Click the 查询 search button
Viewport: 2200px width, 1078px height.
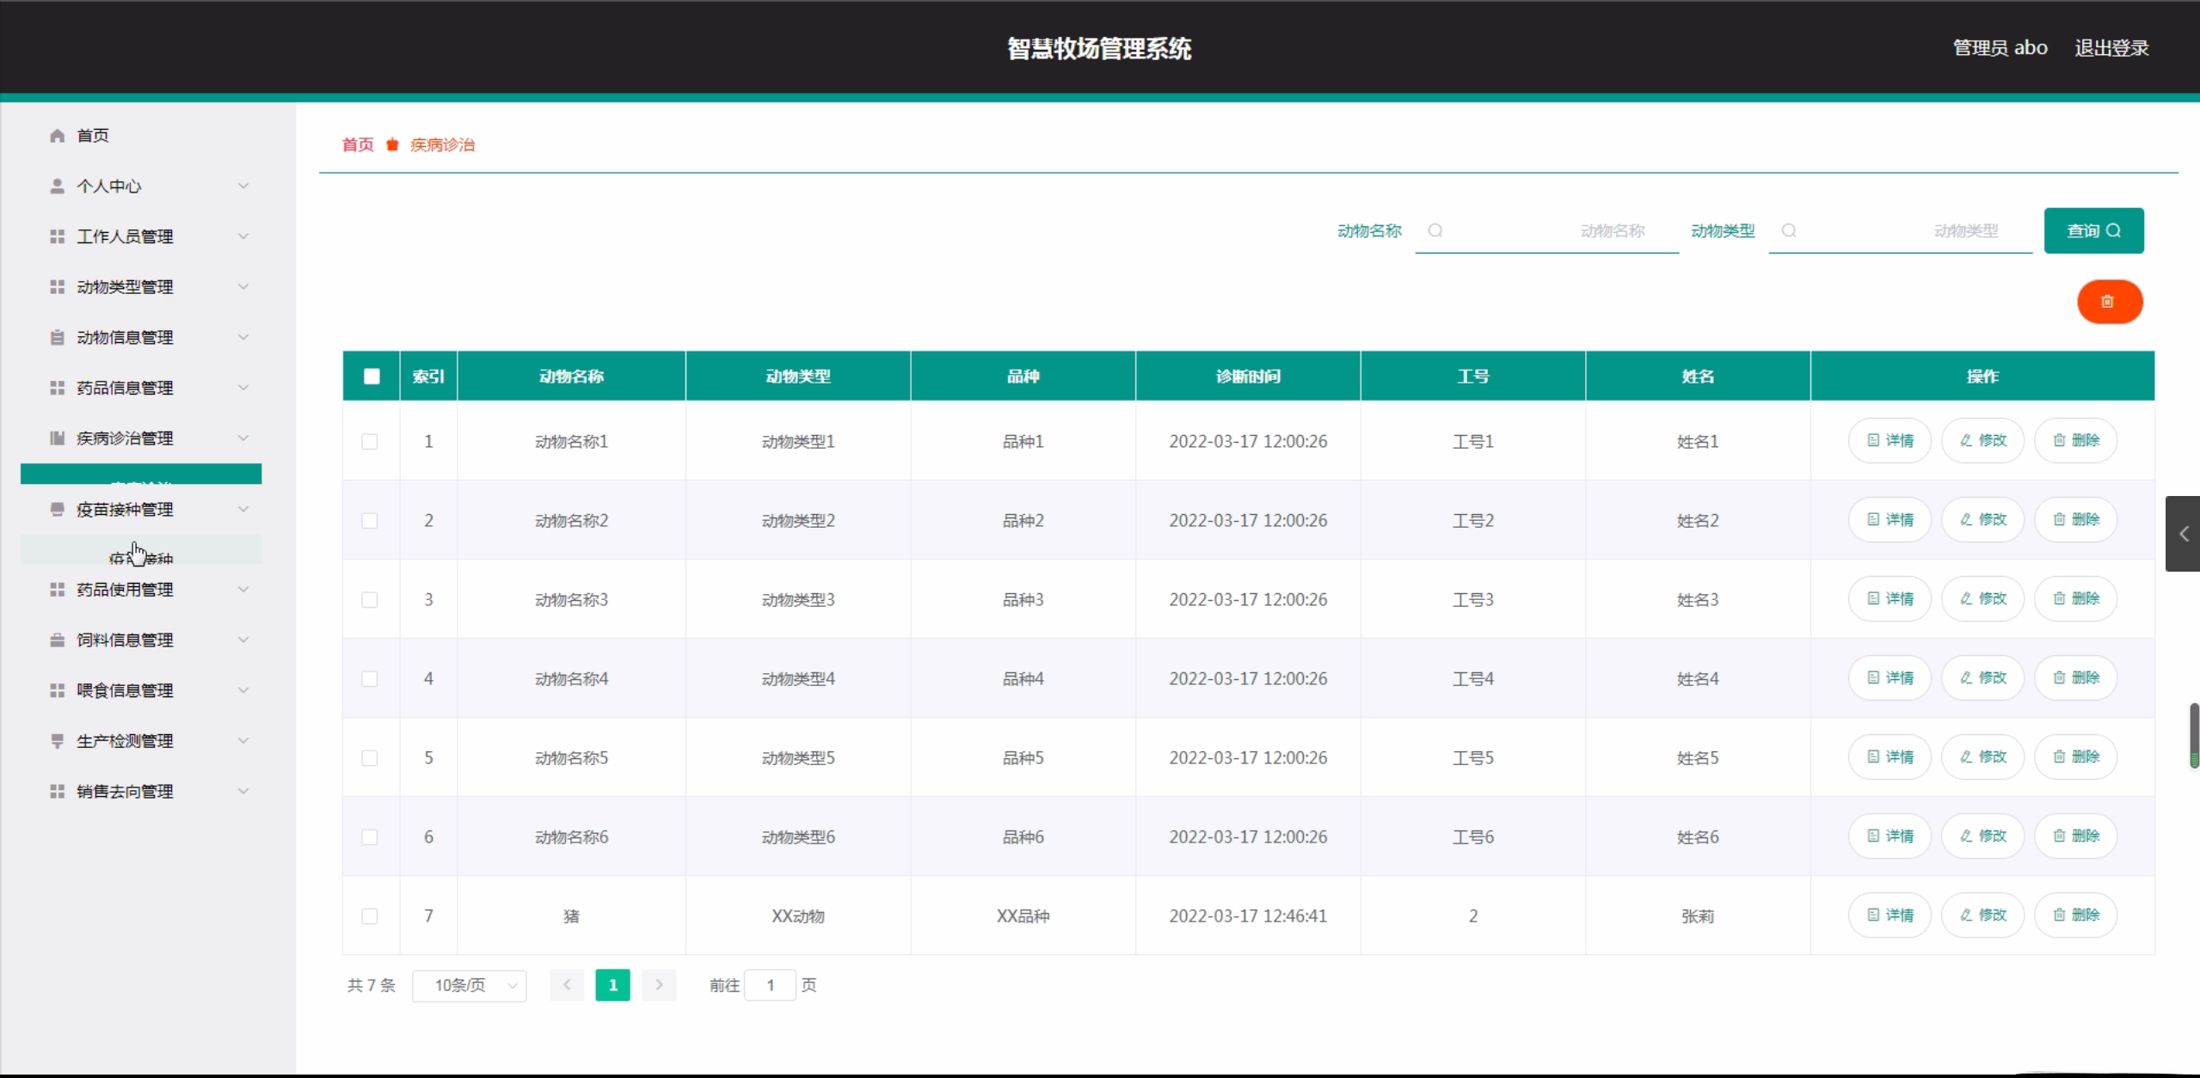2093,230
